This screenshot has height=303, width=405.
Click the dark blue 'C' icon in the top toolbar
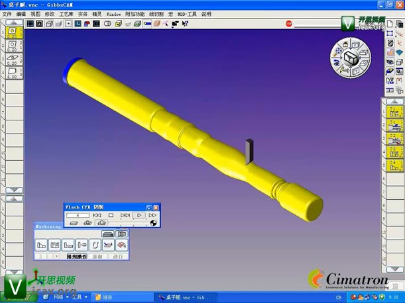[x=96, y=24]
